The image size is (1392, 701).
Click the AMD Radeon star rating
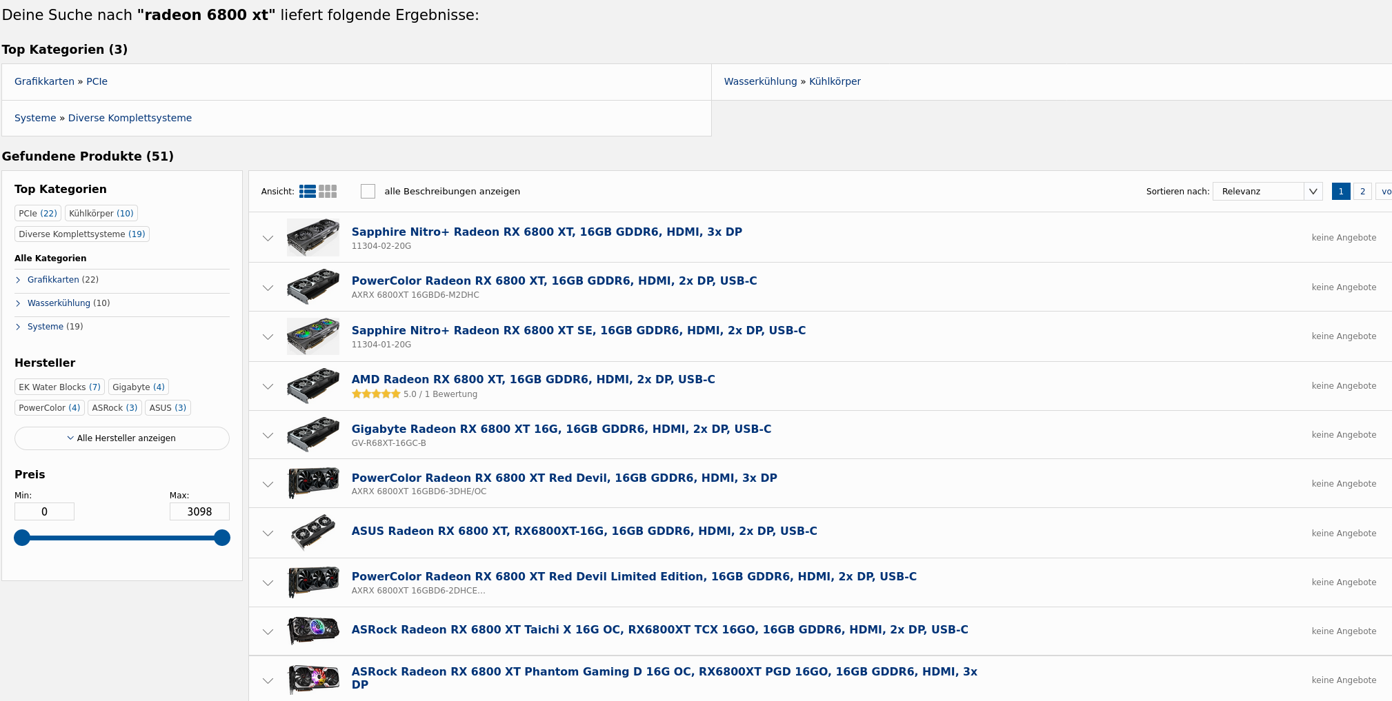(376, 394)
